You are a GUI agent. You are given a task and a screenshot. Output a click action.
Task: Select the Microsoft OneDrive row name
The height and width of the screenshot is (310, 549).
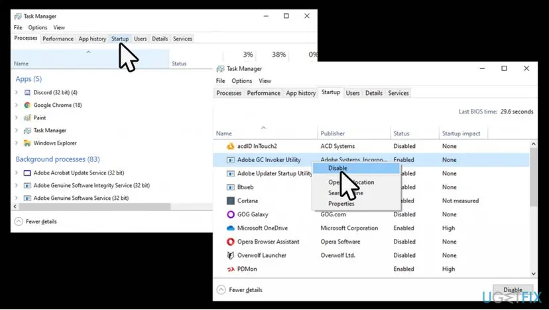click(x=263, y=228)
